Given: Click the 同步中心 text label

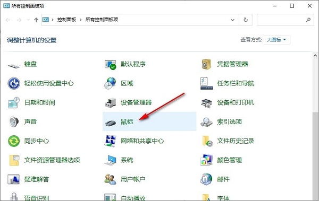Looking at the screenshot, I should [x=37, y=141].
